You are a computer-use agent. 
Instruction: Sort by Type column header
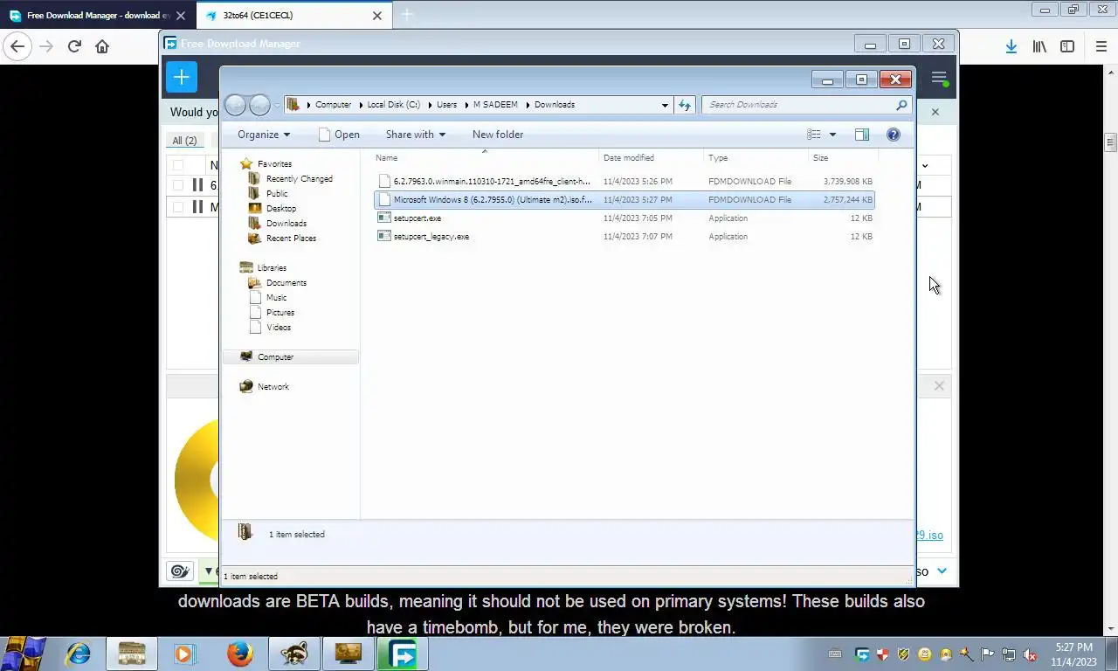coord(756,158)
